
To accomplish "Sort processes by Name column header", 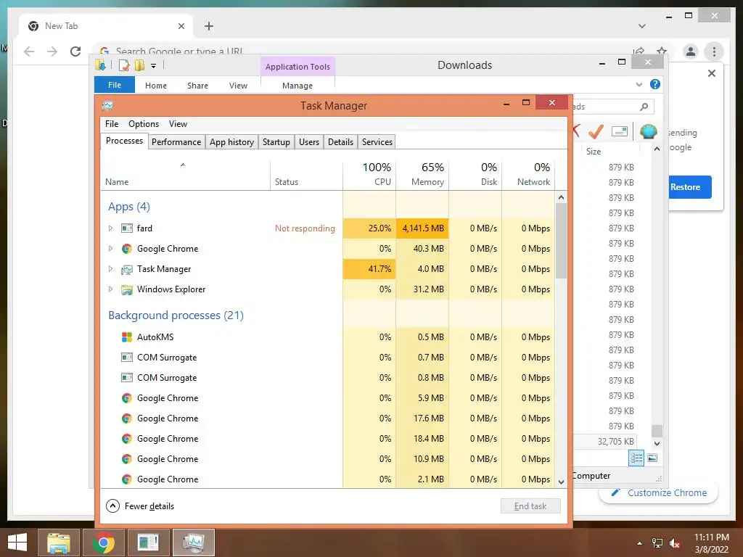I will [x=185, y=174].
